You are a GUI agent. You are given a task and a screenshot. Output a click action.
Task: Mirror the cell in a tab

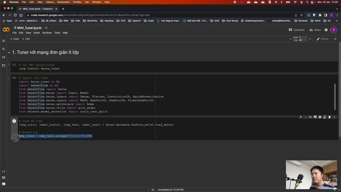point(324,117)
